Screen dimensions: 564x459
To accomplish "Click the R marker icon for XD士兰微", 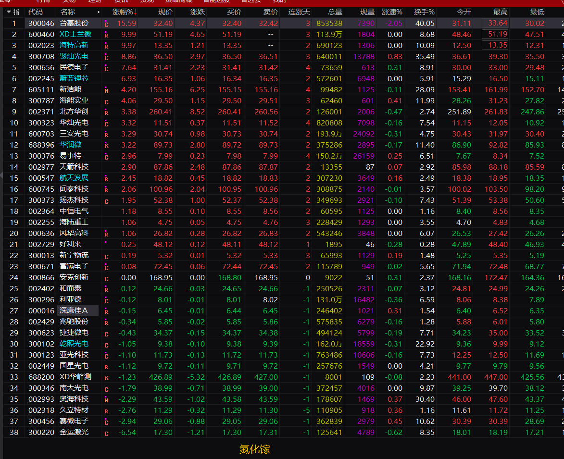I will tap(106, 35).
